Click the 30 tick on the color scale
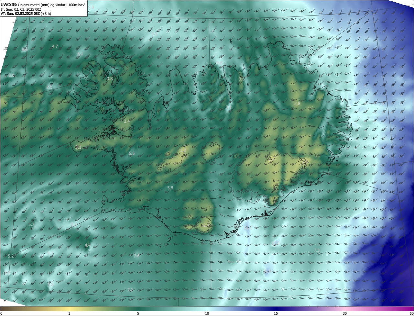Viewport: 414px width, 316px height. (345, 313)
